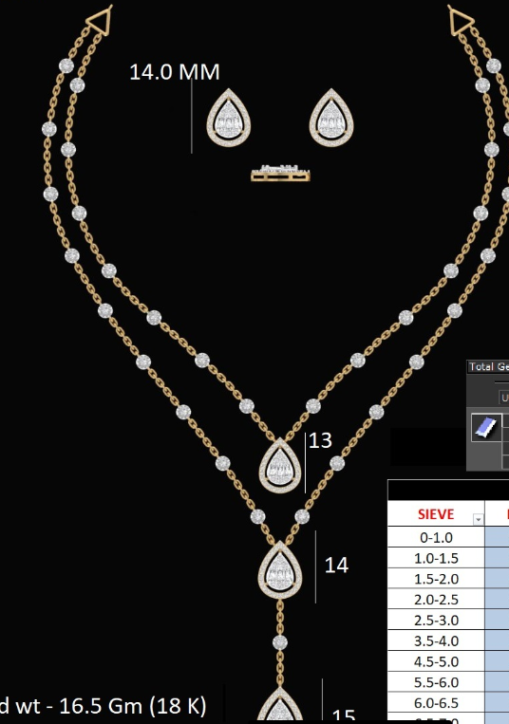Screen dimensions: 509x724
Task: Click the 14.0 MM dimension label
Action: [174, 71]
